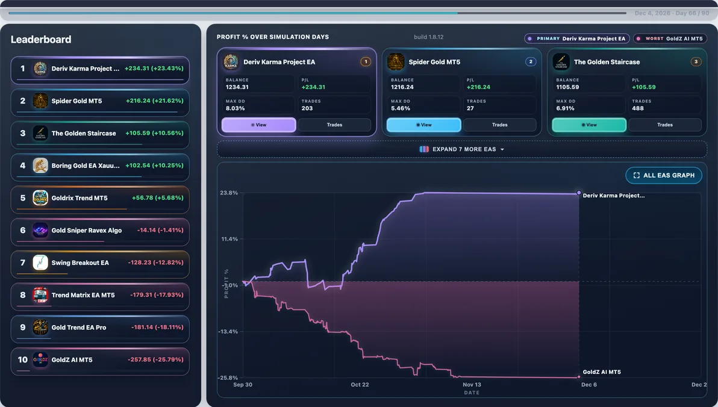
Task: Click the Max DD value 5.46%
Action: (x=400, y=108)
